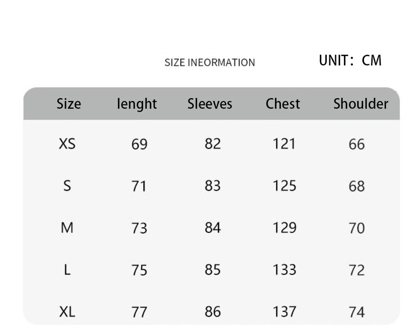Click the Chest column header

click(x=283, y=104)
